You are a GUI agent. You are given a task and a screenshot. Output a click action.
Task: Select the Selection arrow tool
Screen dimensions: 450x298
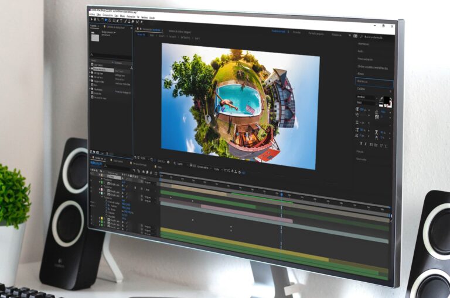(91, 19)
